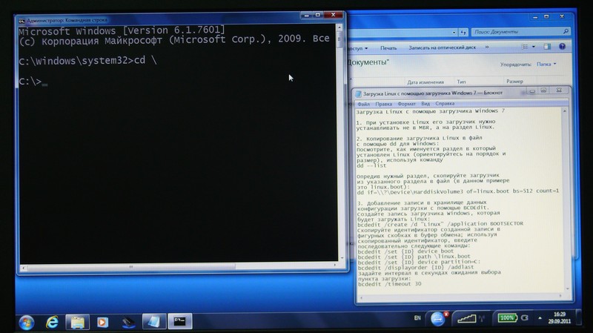Open the Notepad 'Формат' menu

pyautogui.click(x=406, y=104)
